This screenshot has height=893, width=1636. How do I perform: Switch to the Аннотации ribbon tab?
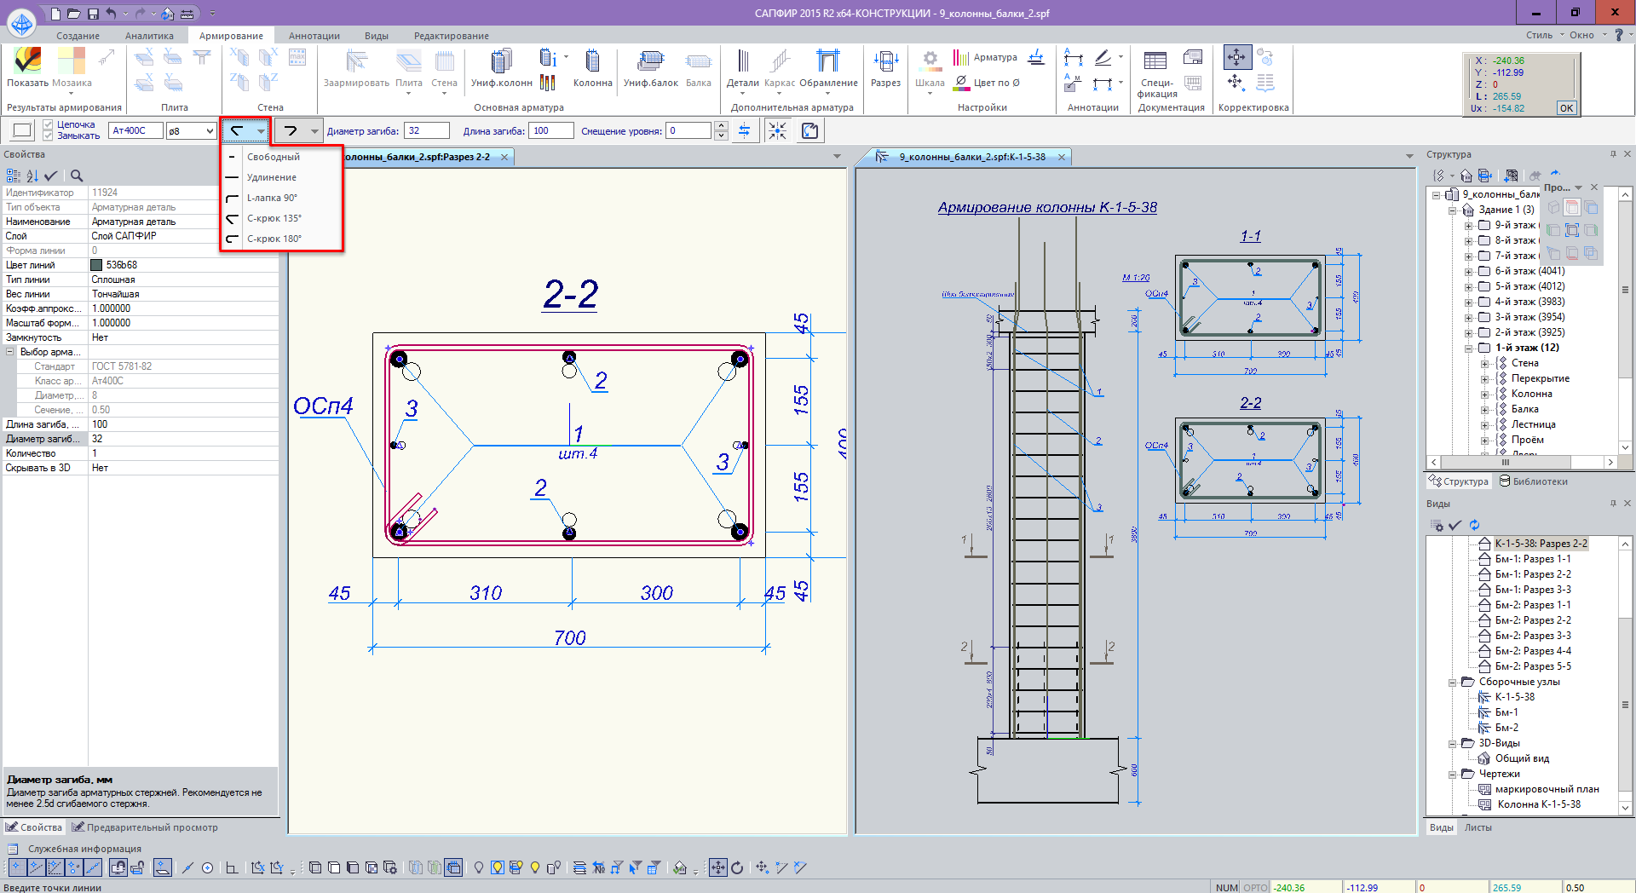pyautogui.click(x=314, y=36)
